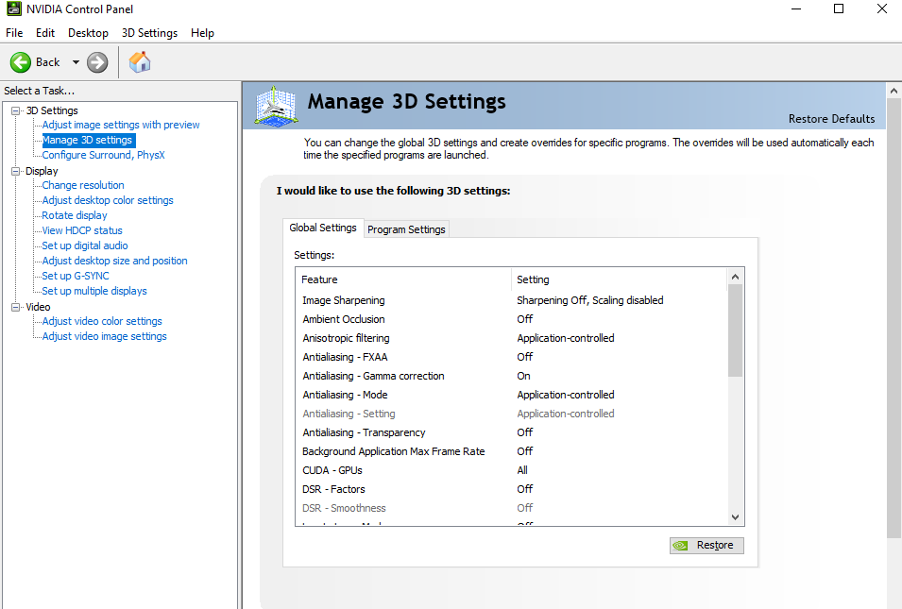Open the Desktop menu
This screenshot has width=902, height=609.
(88, 33)
